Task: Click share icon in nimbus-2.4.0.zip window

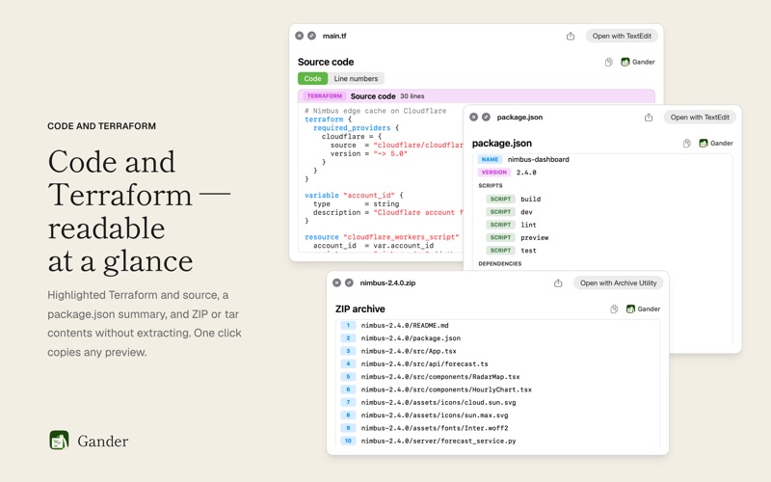Action: (558, 282)
